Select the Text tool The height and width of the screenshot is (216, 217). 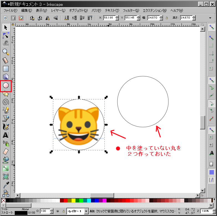coord(6,135)
